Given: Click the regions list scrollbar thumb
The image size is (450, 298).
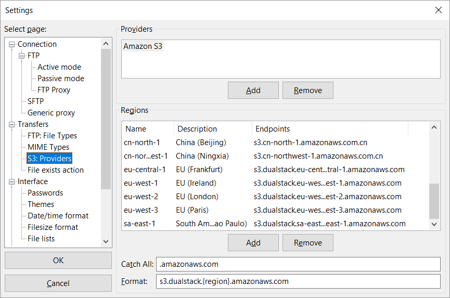Looking at the screenshot, I should click(x=434, y=201).
